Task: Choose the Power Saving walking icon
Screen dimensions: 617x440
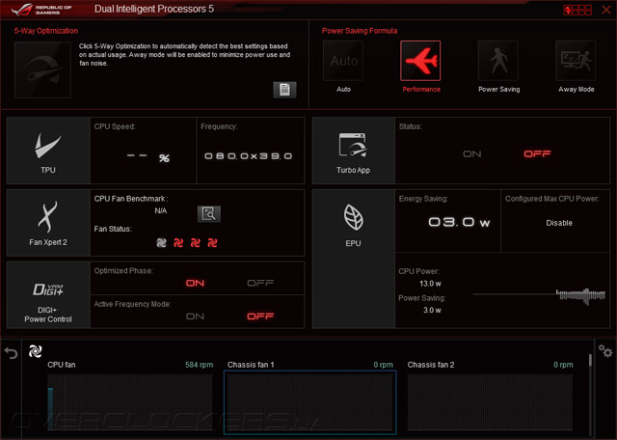Action: pos(498,61)
